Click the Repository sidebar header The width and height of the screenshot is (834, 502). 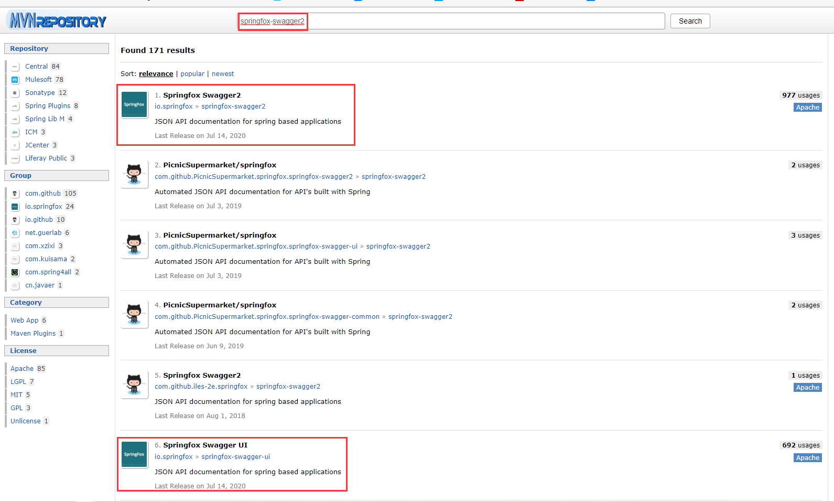57,49
